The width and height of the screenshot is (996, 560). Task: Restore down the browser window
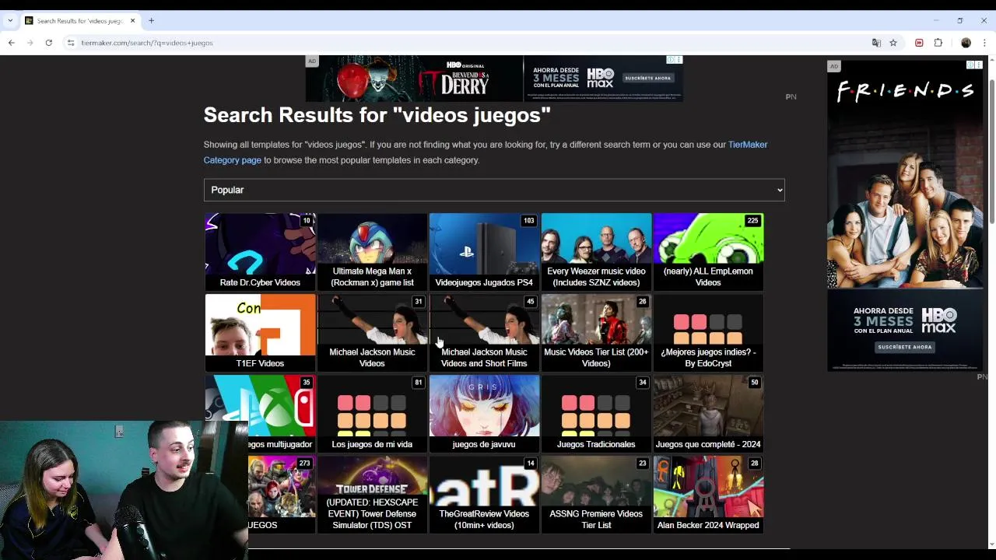point(960,21)
